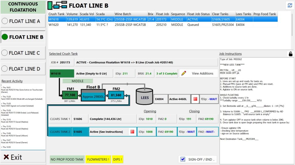Select the FLOAT LINE B radio button
Screen dimensions: 295x165
tap(5, 37)
